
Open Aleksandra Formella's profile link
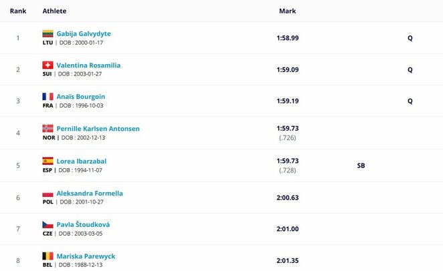pos(90,194)
